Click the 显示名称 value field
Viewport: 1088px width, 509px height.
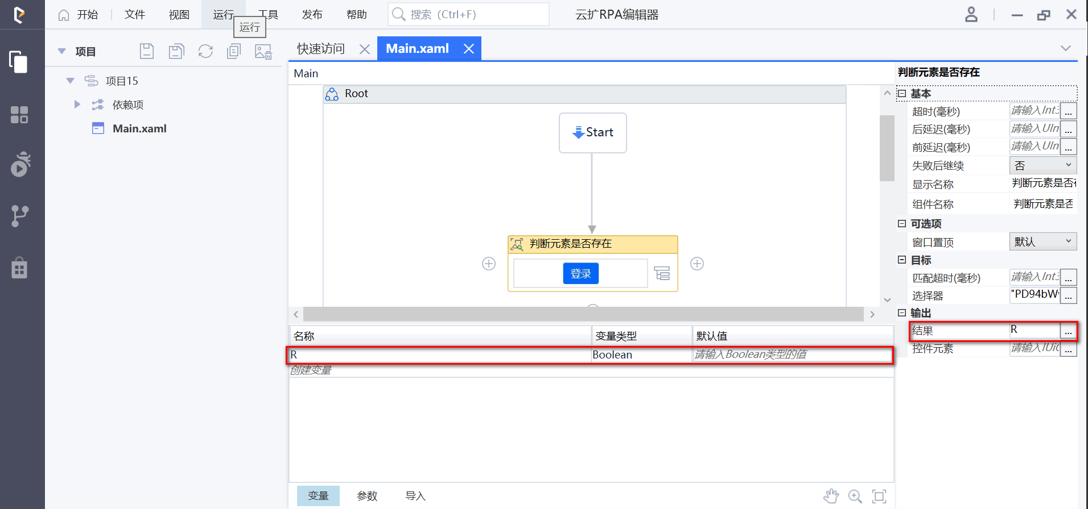click(x=1043, y=183)
